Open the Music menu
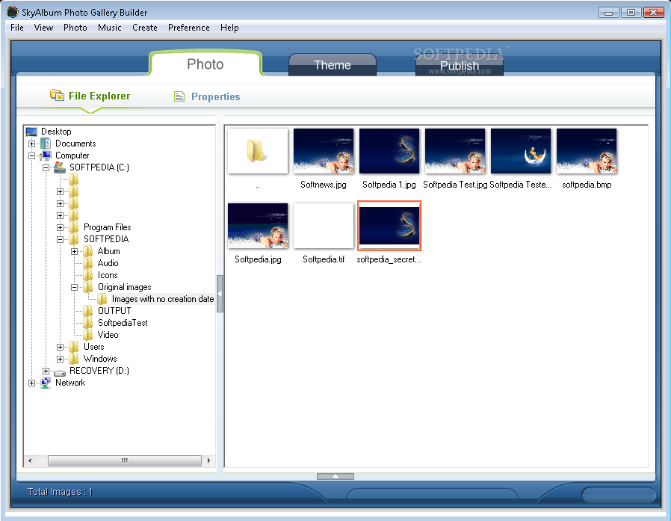 point(110,28)
